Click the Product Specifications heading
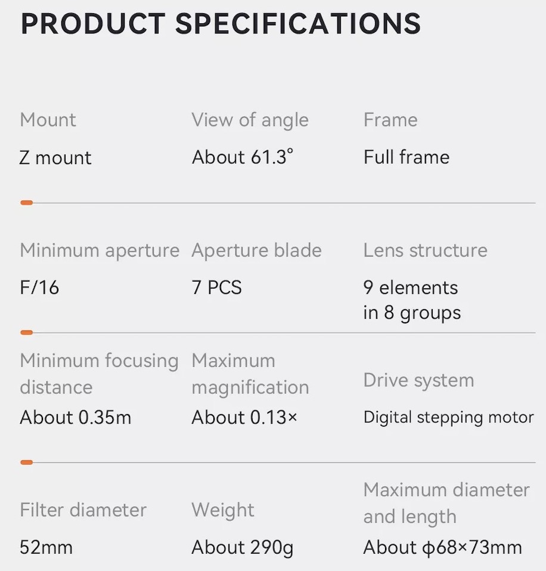This screenshot has width=546, height=571. click(x=221, y=24)
